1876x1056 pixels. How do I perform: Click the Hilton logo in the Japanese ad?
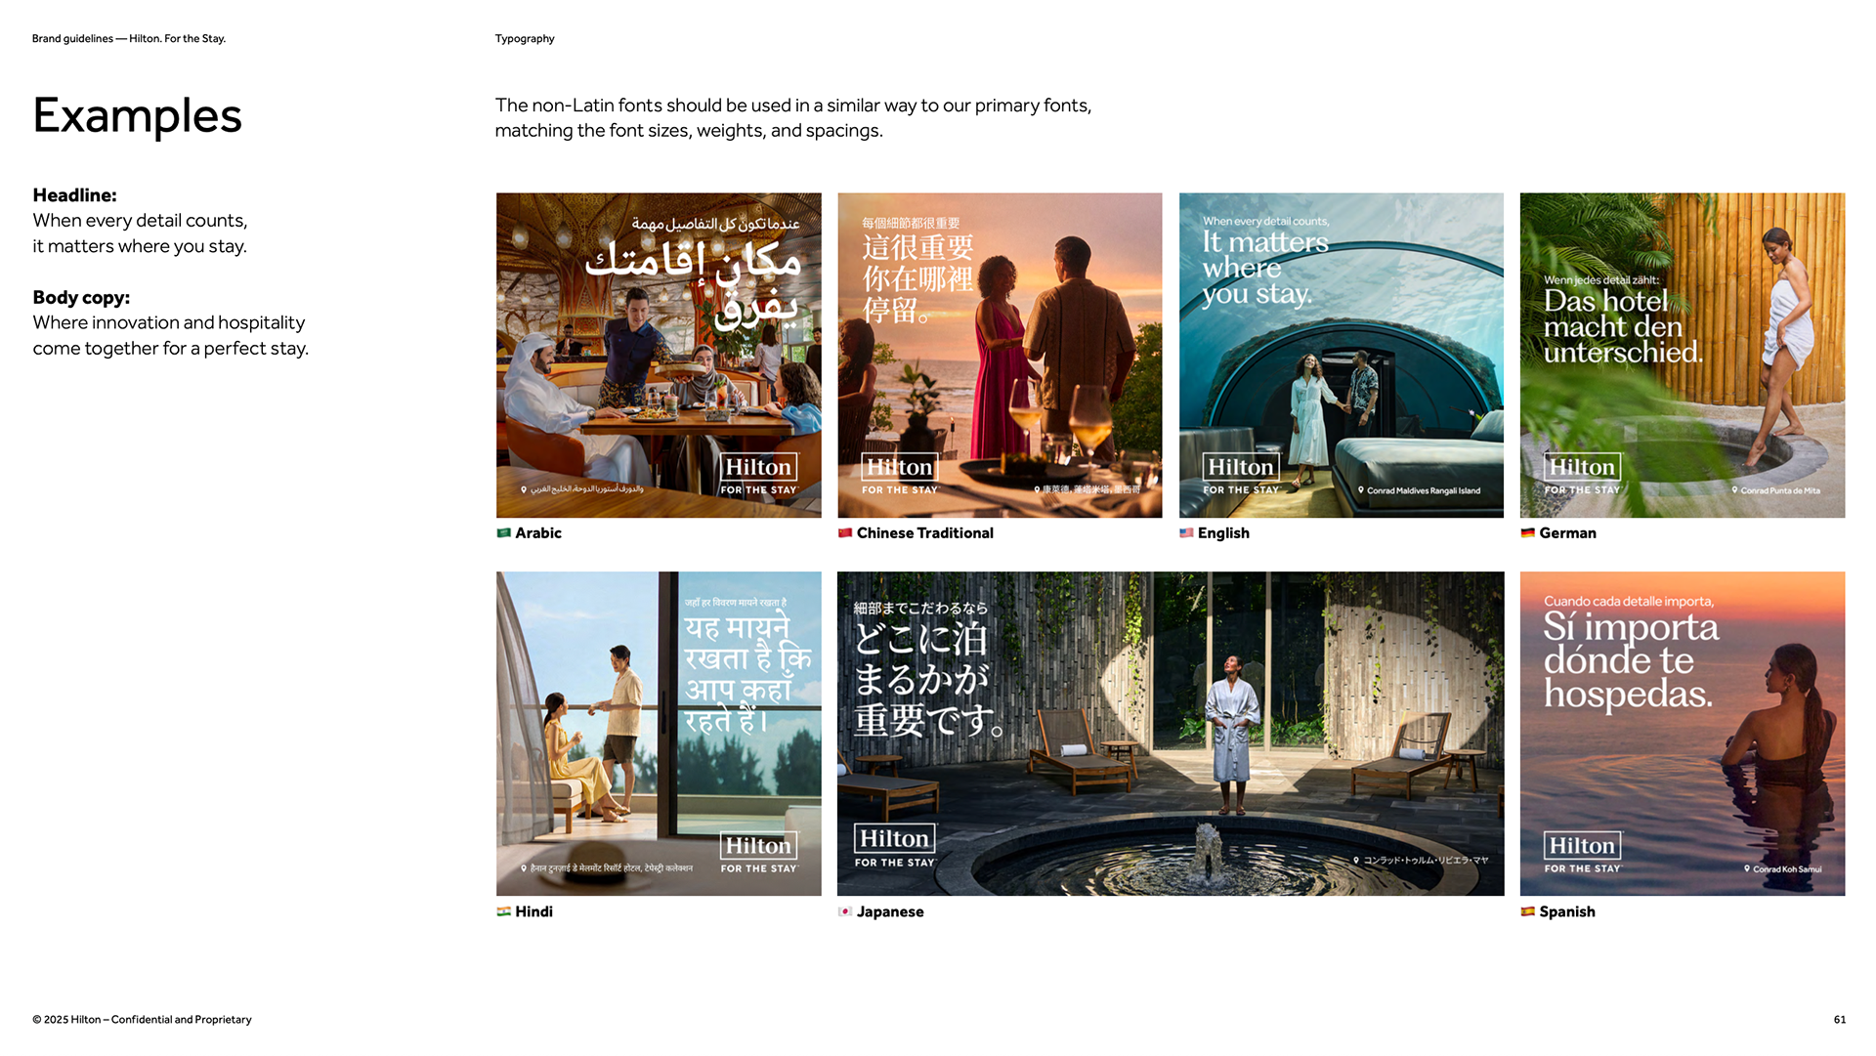click(894, 839)
